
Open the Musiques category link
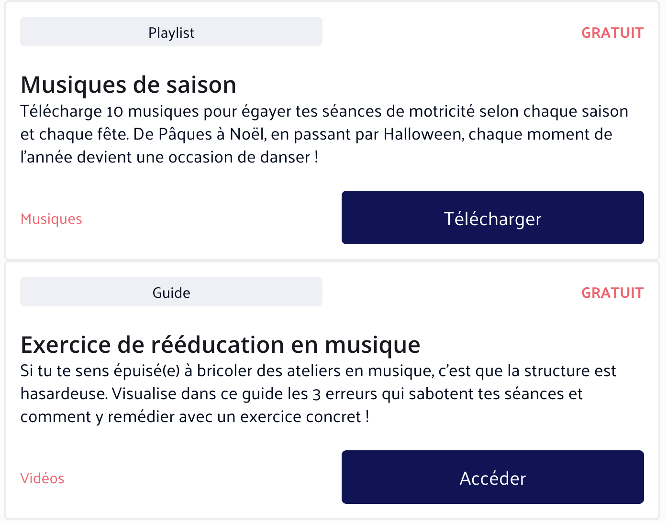(51, 219)
